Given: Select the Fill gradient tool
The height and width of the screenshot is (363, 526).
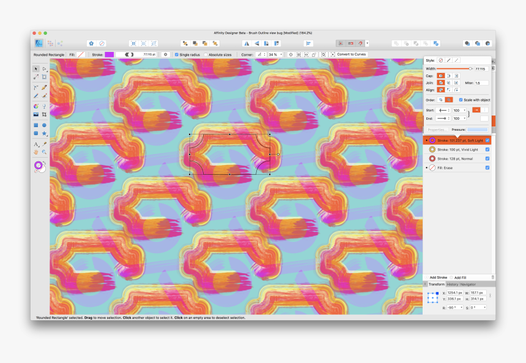Looking at the screenshot, I should (x=36, y=106).
